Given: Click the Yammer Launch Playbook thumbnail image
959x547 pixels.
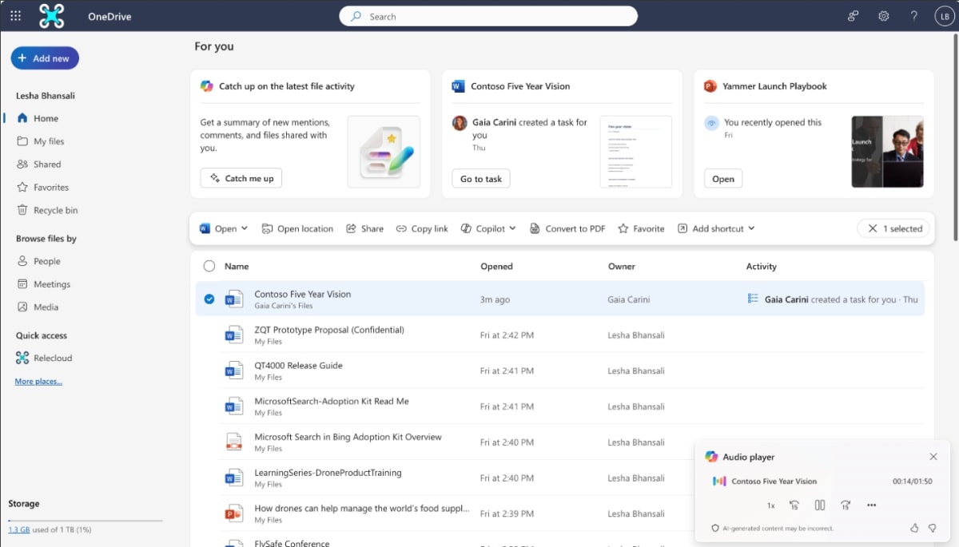Looking at the screenshot, I should (x=887, y=152).
